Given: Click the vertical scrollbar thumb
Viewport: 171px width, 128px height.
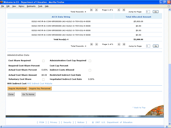Looking at the screenshot, I should coord(170,93).
